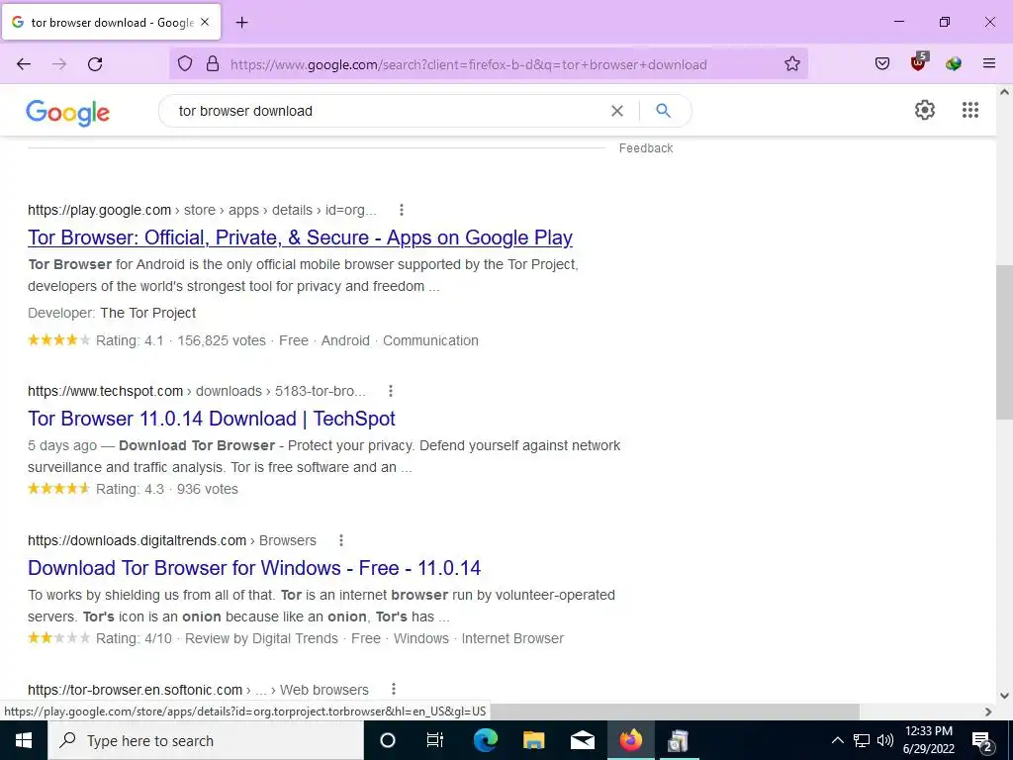Open Cortana from the taskbar
Screen dimensions: 1013x760
(388, 740)
